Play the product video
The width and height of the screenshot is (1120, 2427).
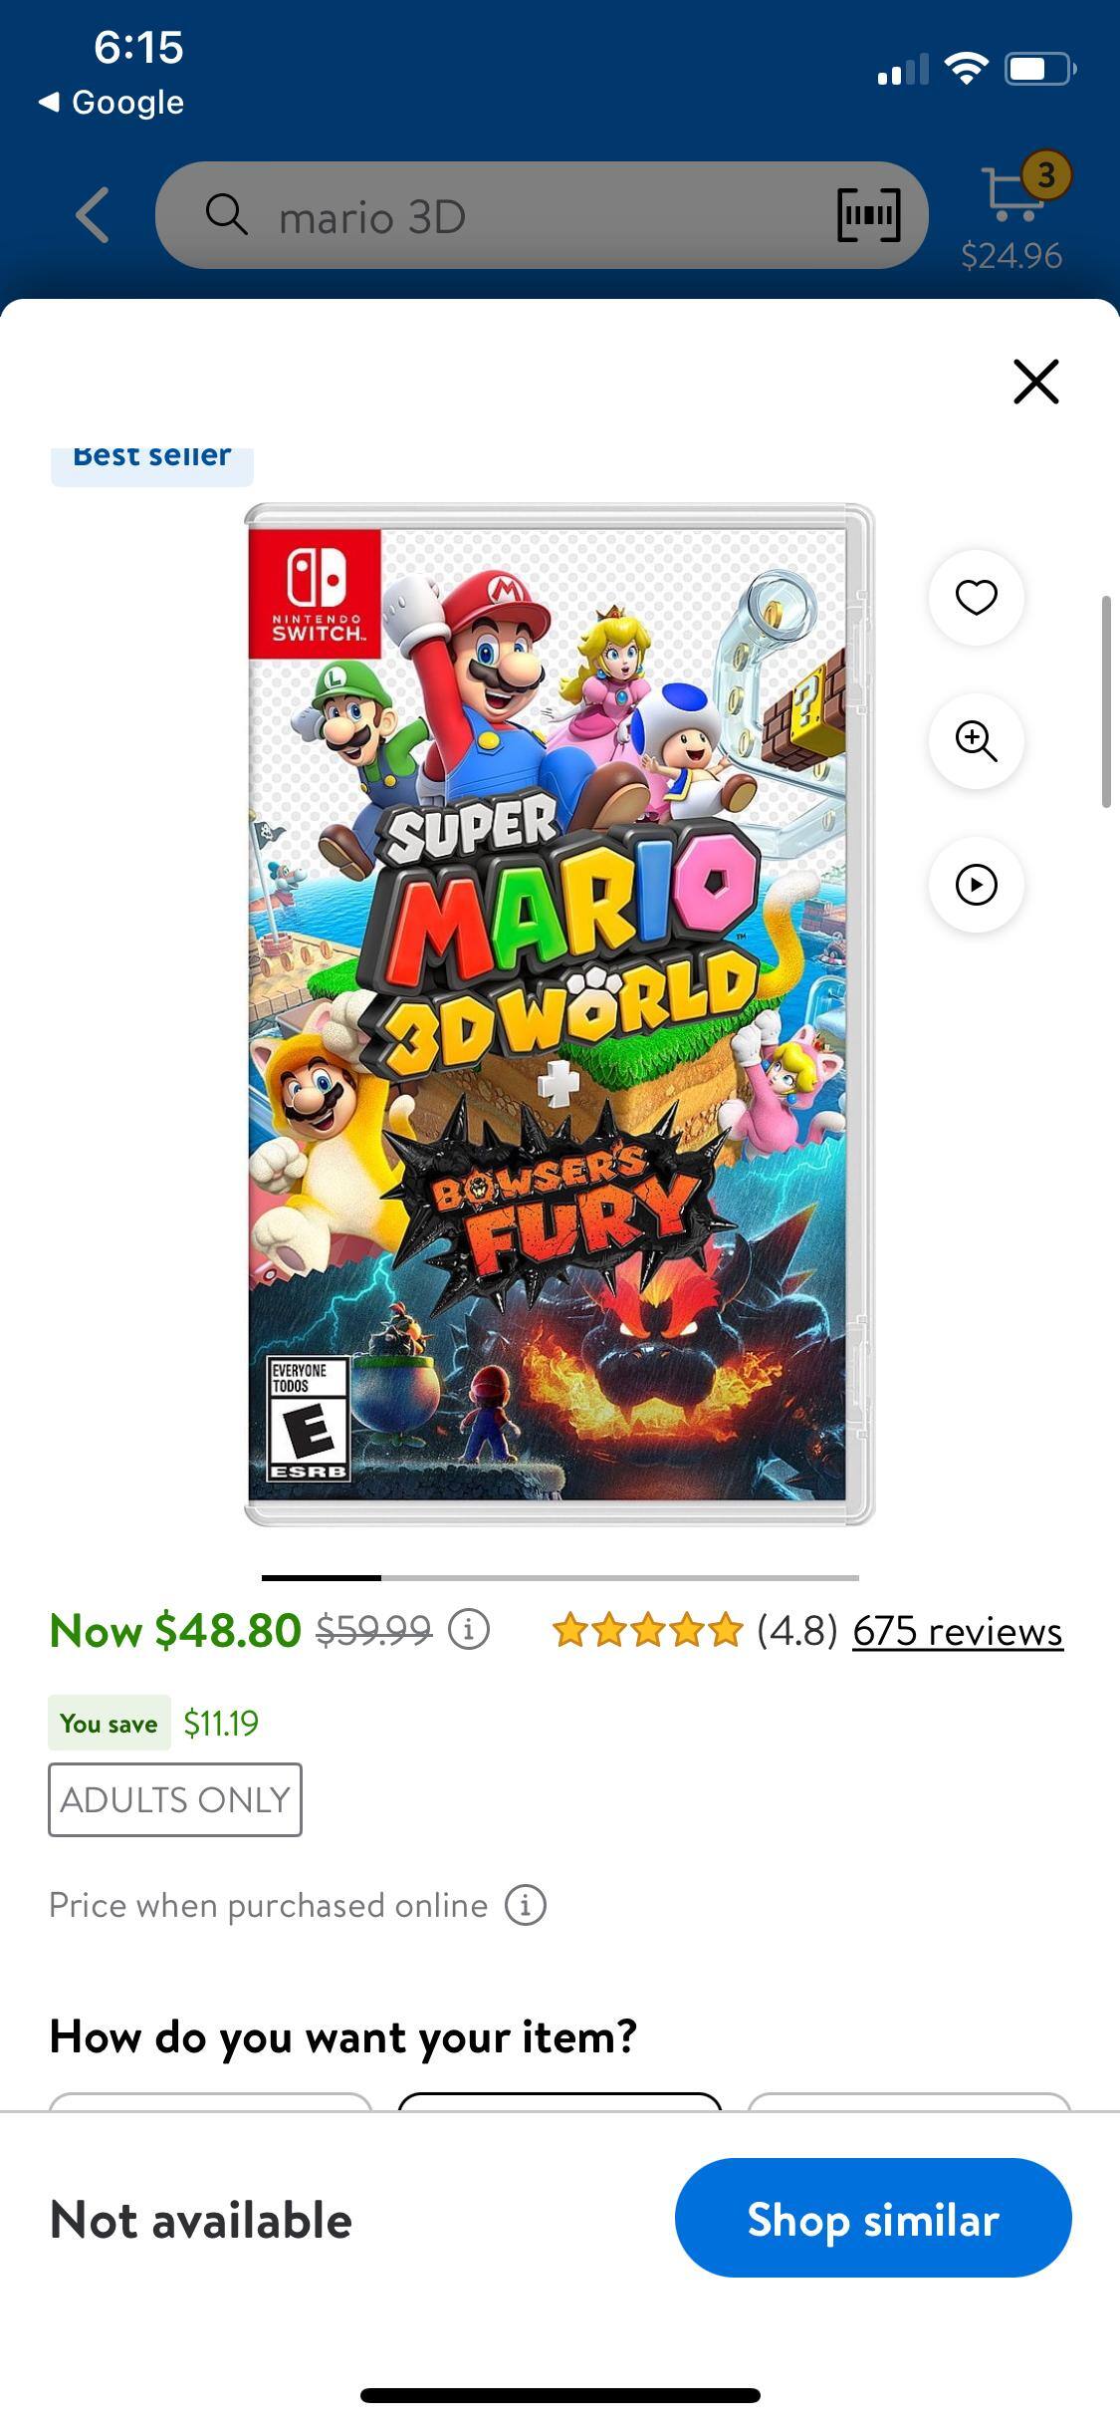pos(976,885)
